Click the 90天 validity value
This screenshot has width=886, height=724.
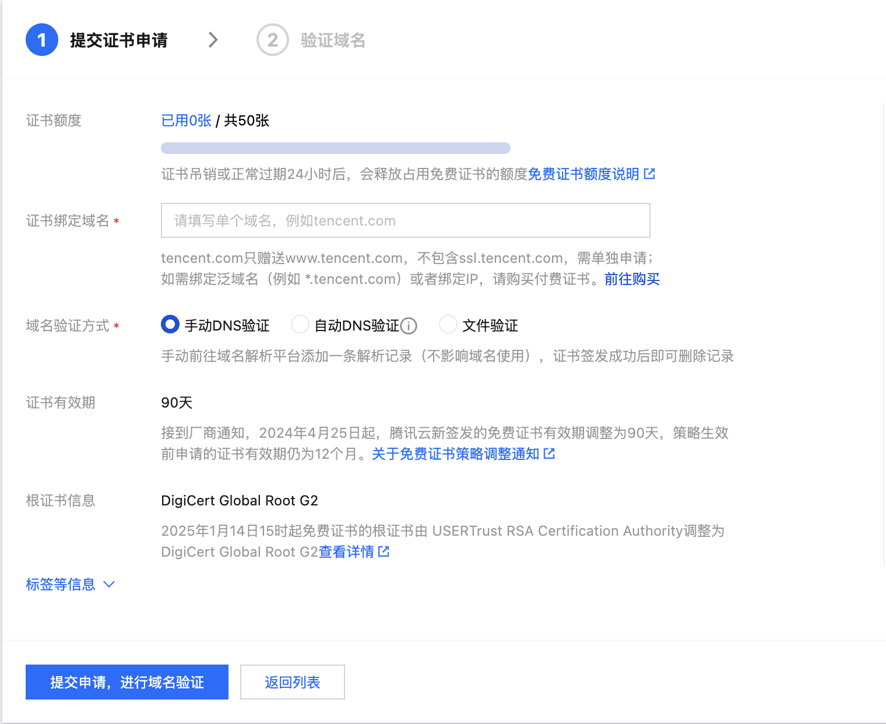coord(177,403)
